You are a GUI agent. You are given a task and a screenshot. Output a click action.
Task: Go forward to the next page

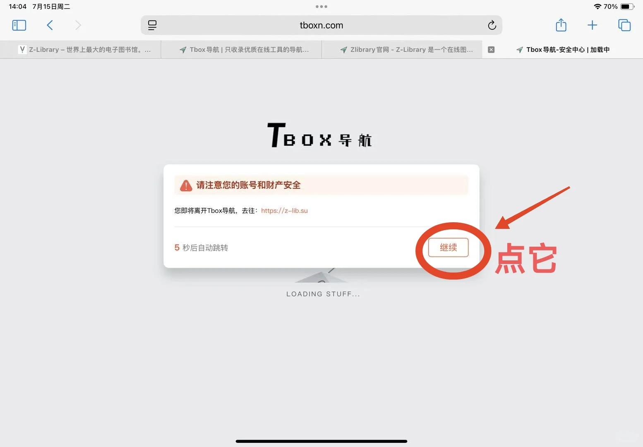click(x=78, y=25)
